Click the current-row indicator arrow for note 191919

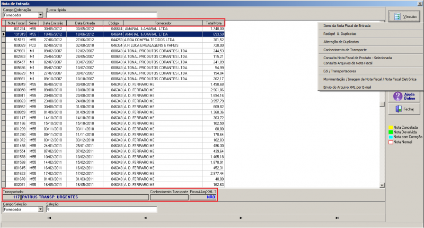point(4,34)
